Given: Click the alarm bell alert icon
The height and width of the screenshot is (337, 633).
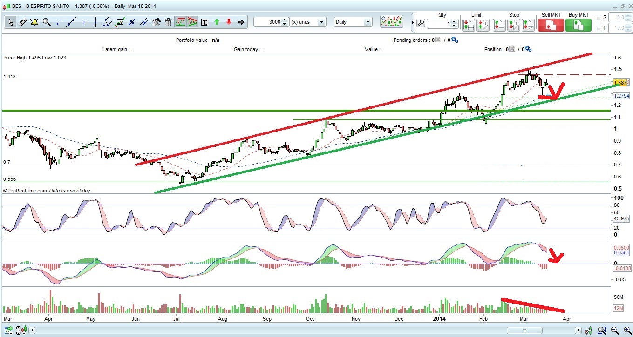Looking at the screenshot, I should click(x=34, y=22).
